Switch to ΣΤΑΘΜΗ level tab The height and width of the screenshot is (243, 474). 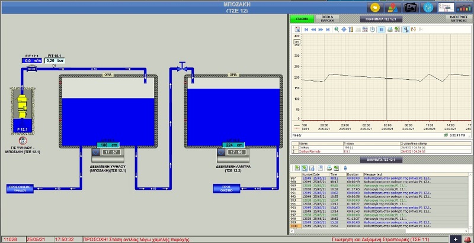pos(302,19)
